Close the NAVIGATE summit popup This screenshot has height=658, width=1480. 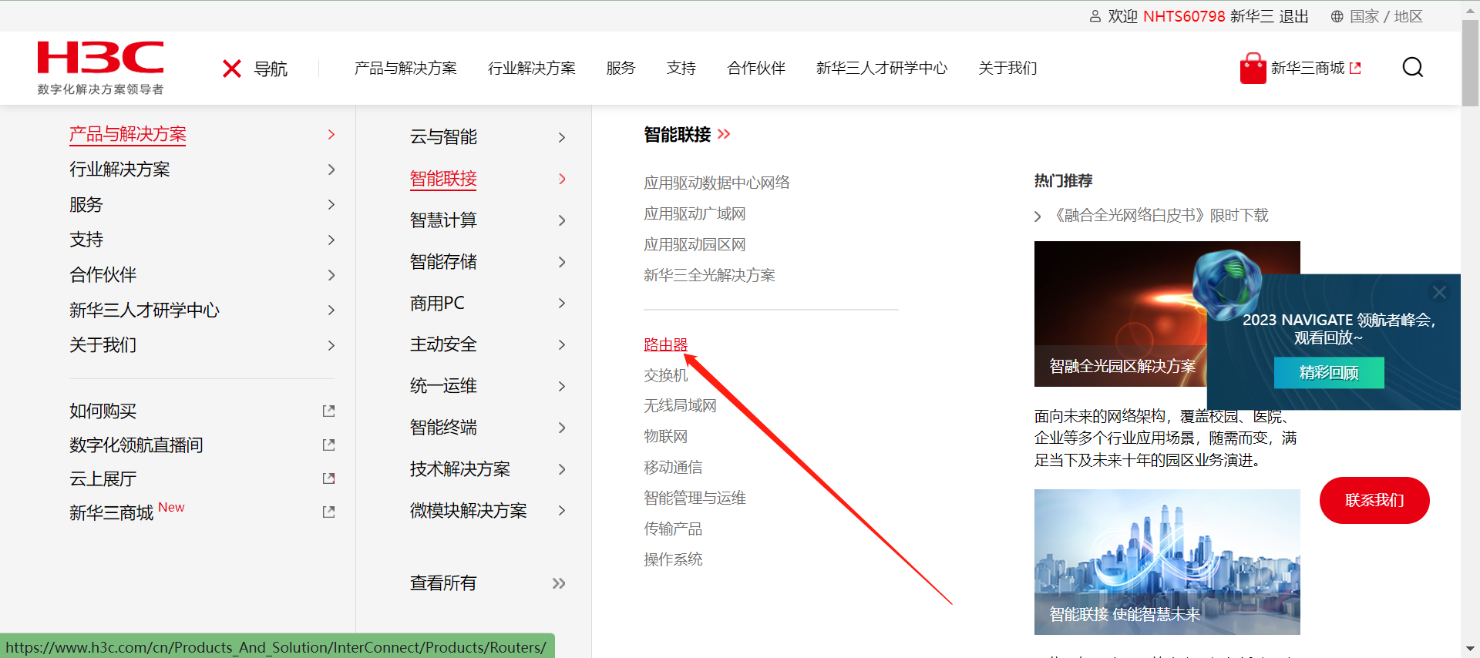click(1438, 292)
